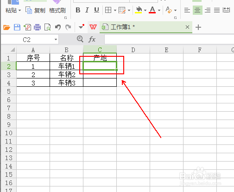Select row 16 header

pyautogui.click(x=9, y=183)
